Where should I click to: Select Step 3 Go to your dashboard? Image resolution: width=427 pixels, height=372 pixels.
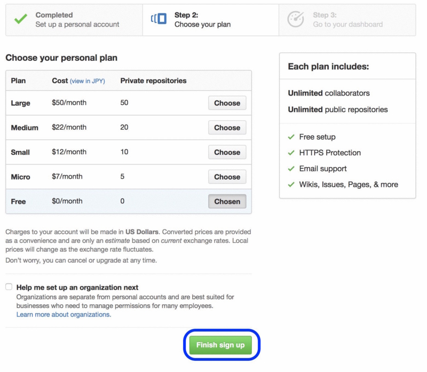click(x=347, y=20)
